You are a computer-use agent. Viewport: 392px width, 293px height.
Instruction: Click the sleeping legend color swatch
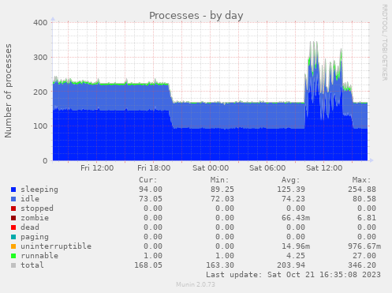pos(13,190)
